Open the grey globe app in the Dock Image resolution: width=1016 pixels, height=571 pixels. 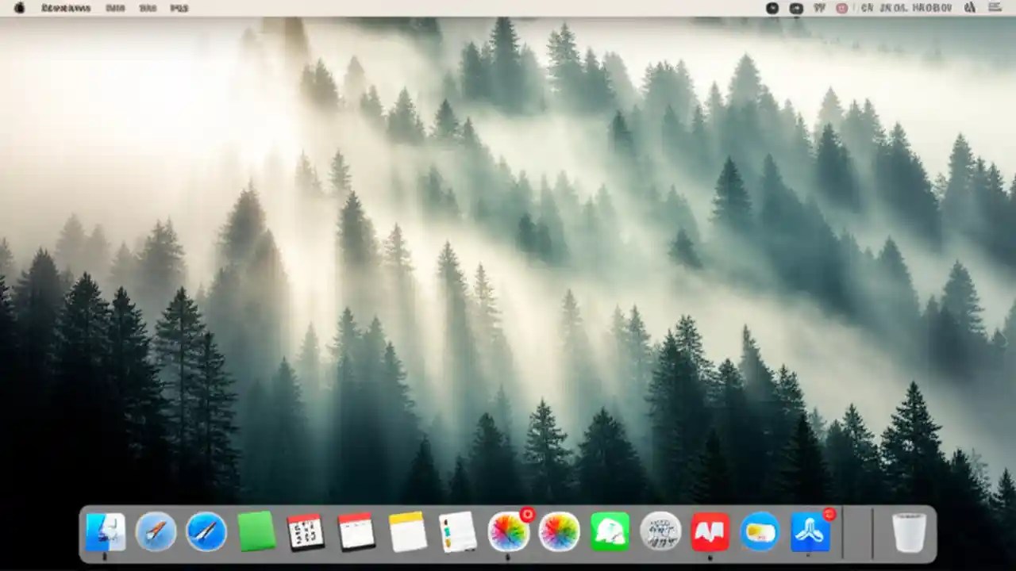pos(661,531)
